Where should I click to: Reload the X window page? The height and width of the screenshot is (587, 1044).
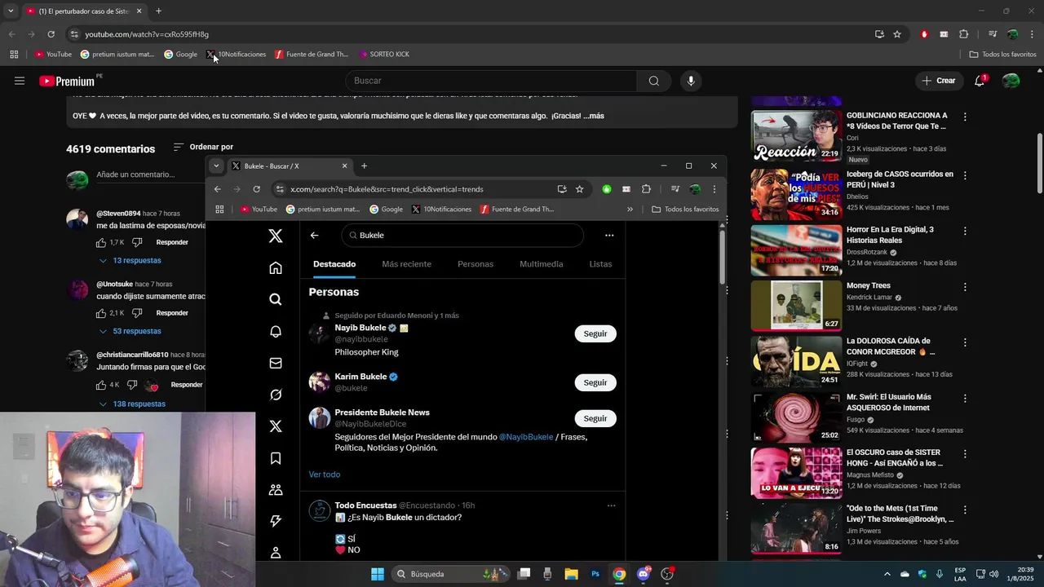point(257,189)
